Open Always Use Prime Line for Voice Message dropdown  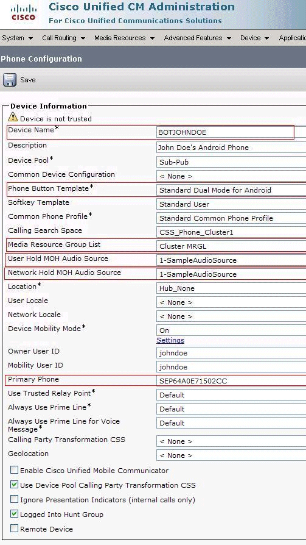(x=231, y=423)
